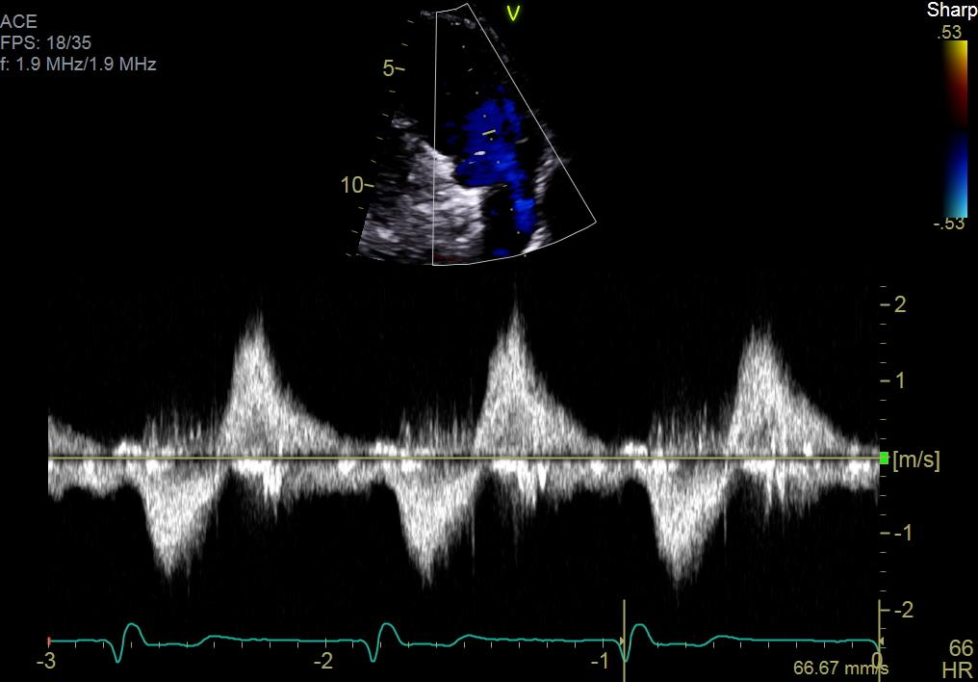The width and height of the screenshot is (978, 682).
Task: Click the red start marker on ECG trace
Action: 49,641
